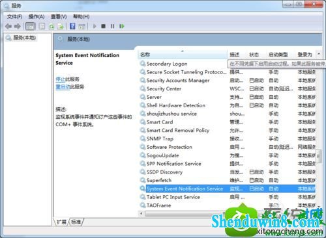This screenshot has height=238, width=326.
Task: Switch to the 标准 tab
Action: point(76,222)
